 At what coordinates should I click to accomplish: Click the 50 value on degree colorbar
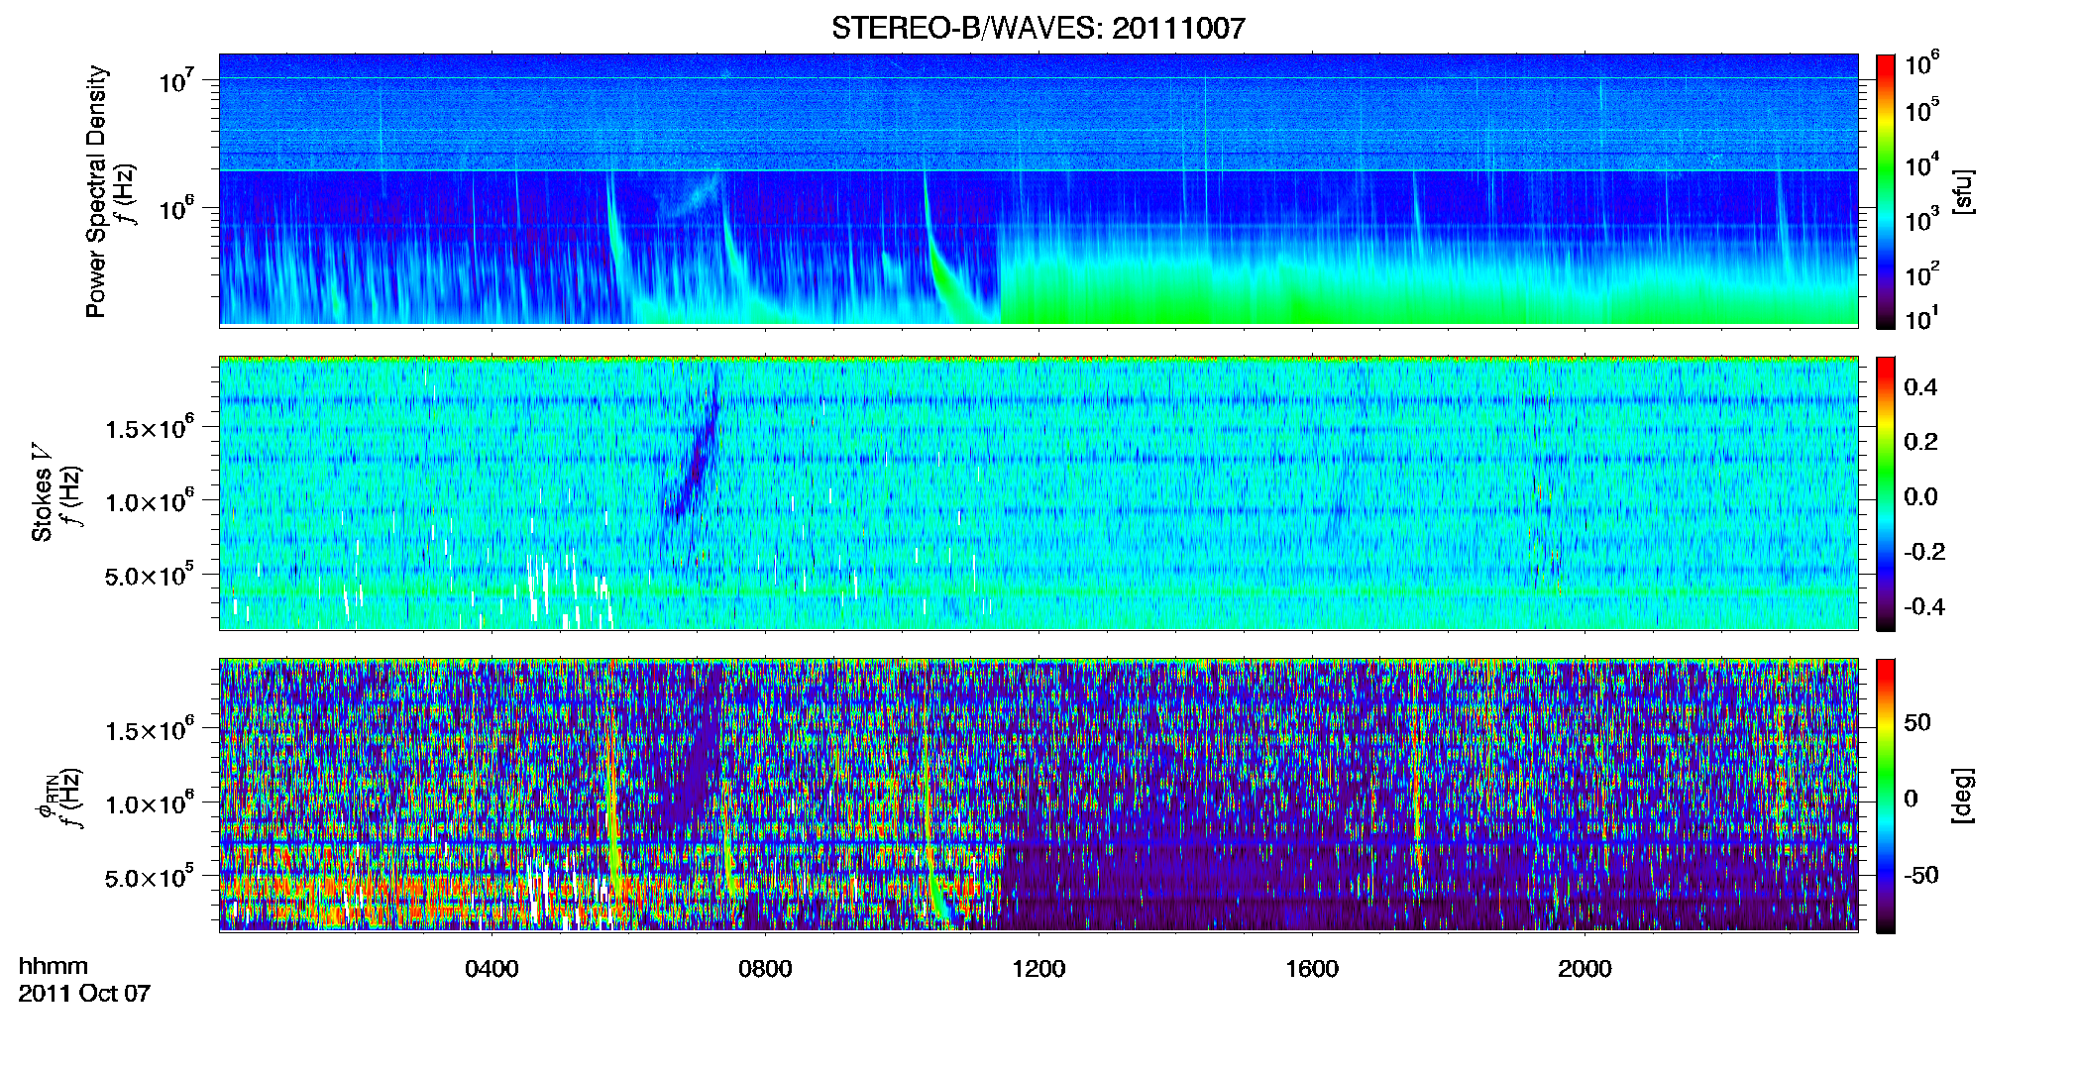click(1917, 722)
